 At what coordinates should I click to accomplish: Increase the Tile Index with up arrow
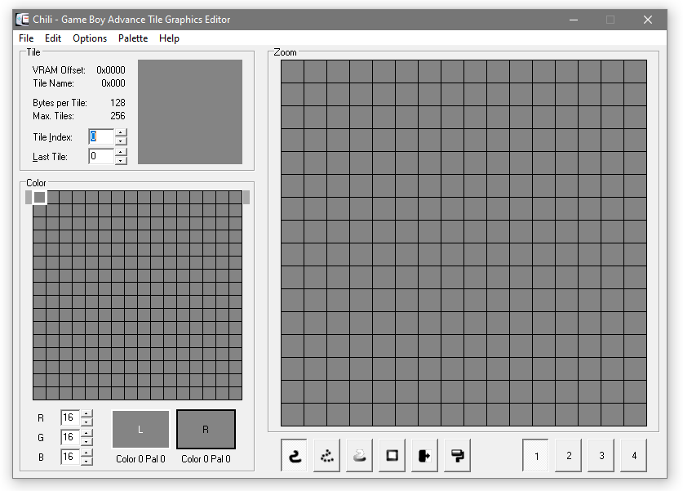(121, 132)
